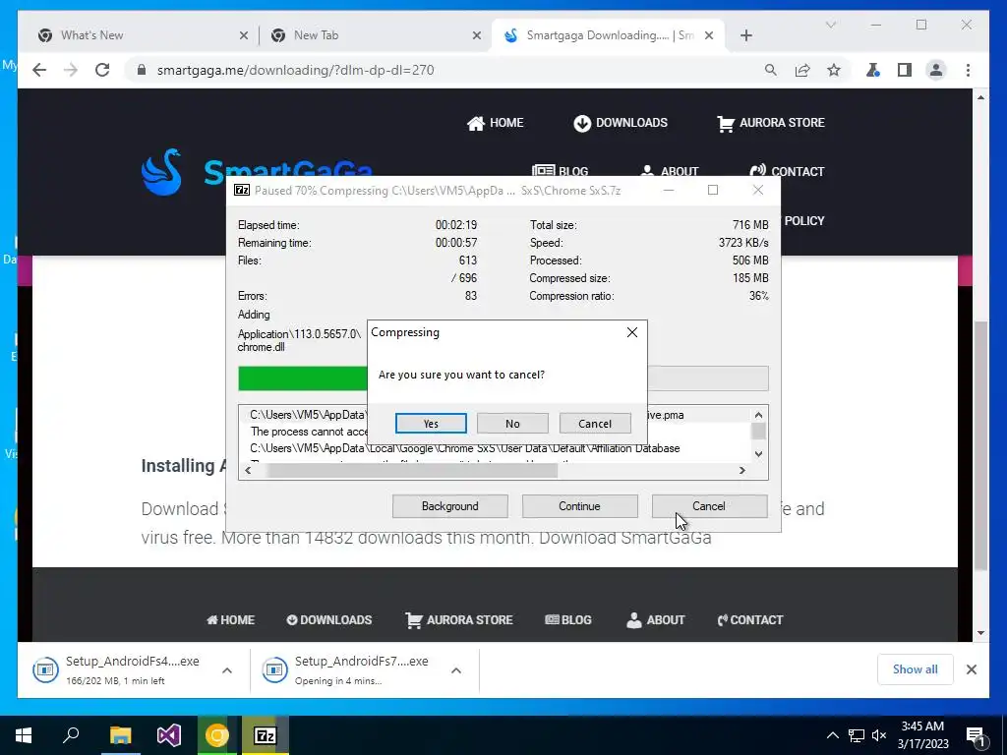Click CONTACT in the top navigation
This screenshot has height=755, width=1007.
point(787,171)
